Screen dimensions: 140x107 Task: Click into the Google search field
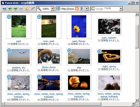tap(107, 9)
